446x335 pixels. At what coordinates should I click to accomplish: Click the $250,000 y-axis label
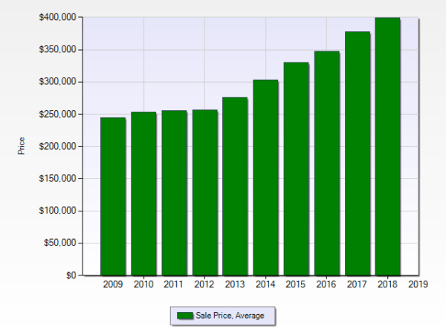[x=58, y=114]
